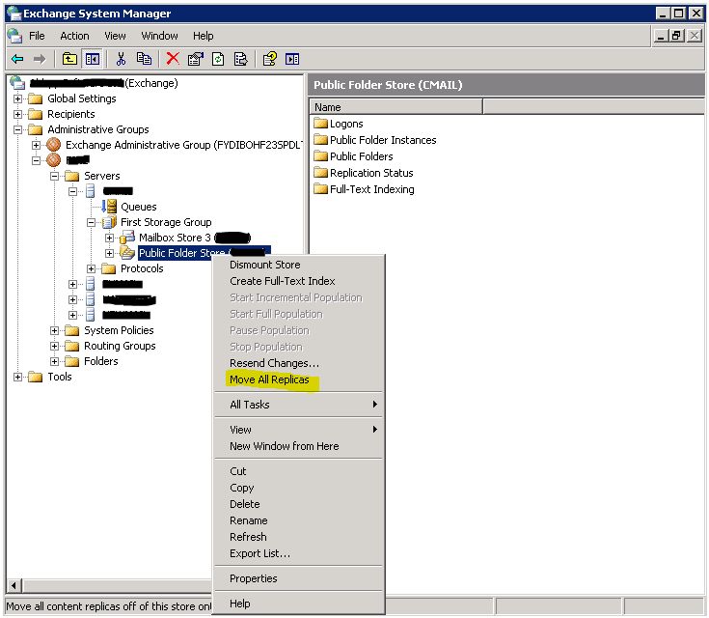Click the Back arrow toolbar icon

pos(17,59)
